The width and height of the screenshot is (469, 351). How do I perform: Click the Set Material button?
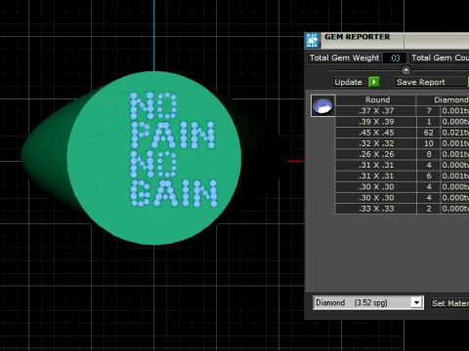[x=450, y=303]
